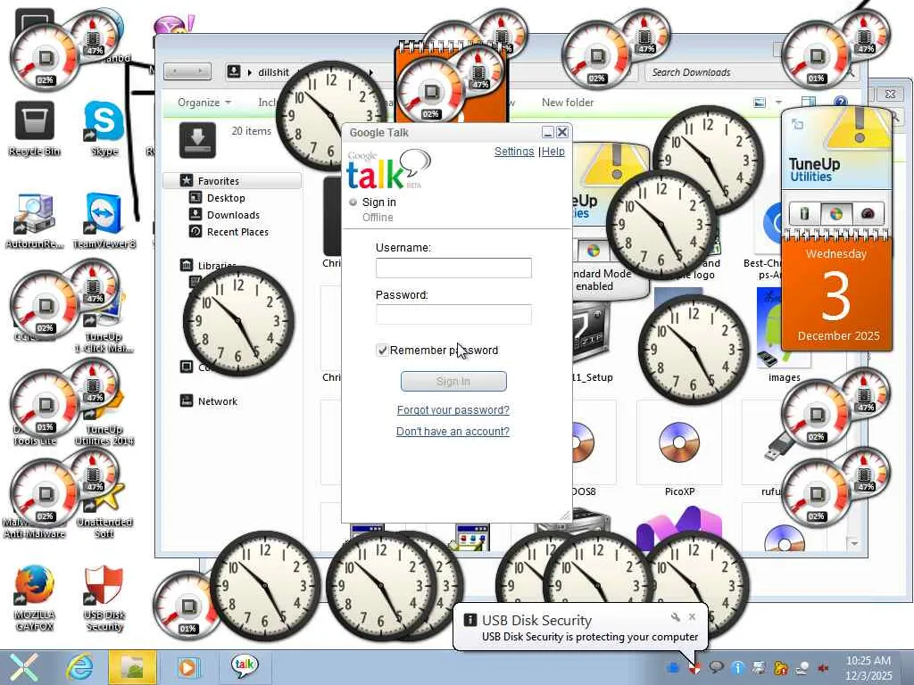Minimize the Google Talk window
914x685 pixels.
click(547, 132)
